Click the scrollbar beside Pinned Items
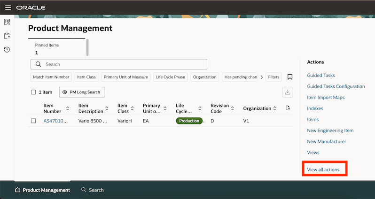Screen dimensions: 375x199 87,47
